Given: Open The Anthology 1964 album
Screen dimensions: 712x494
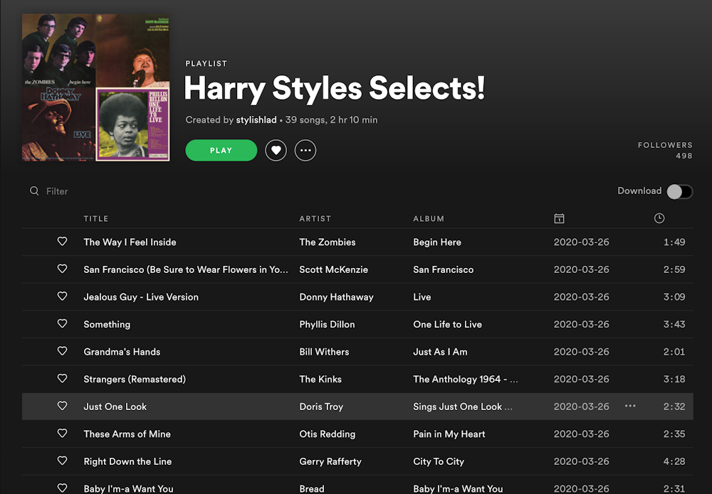Looking at the screenshot, I should tap(466, 380).
